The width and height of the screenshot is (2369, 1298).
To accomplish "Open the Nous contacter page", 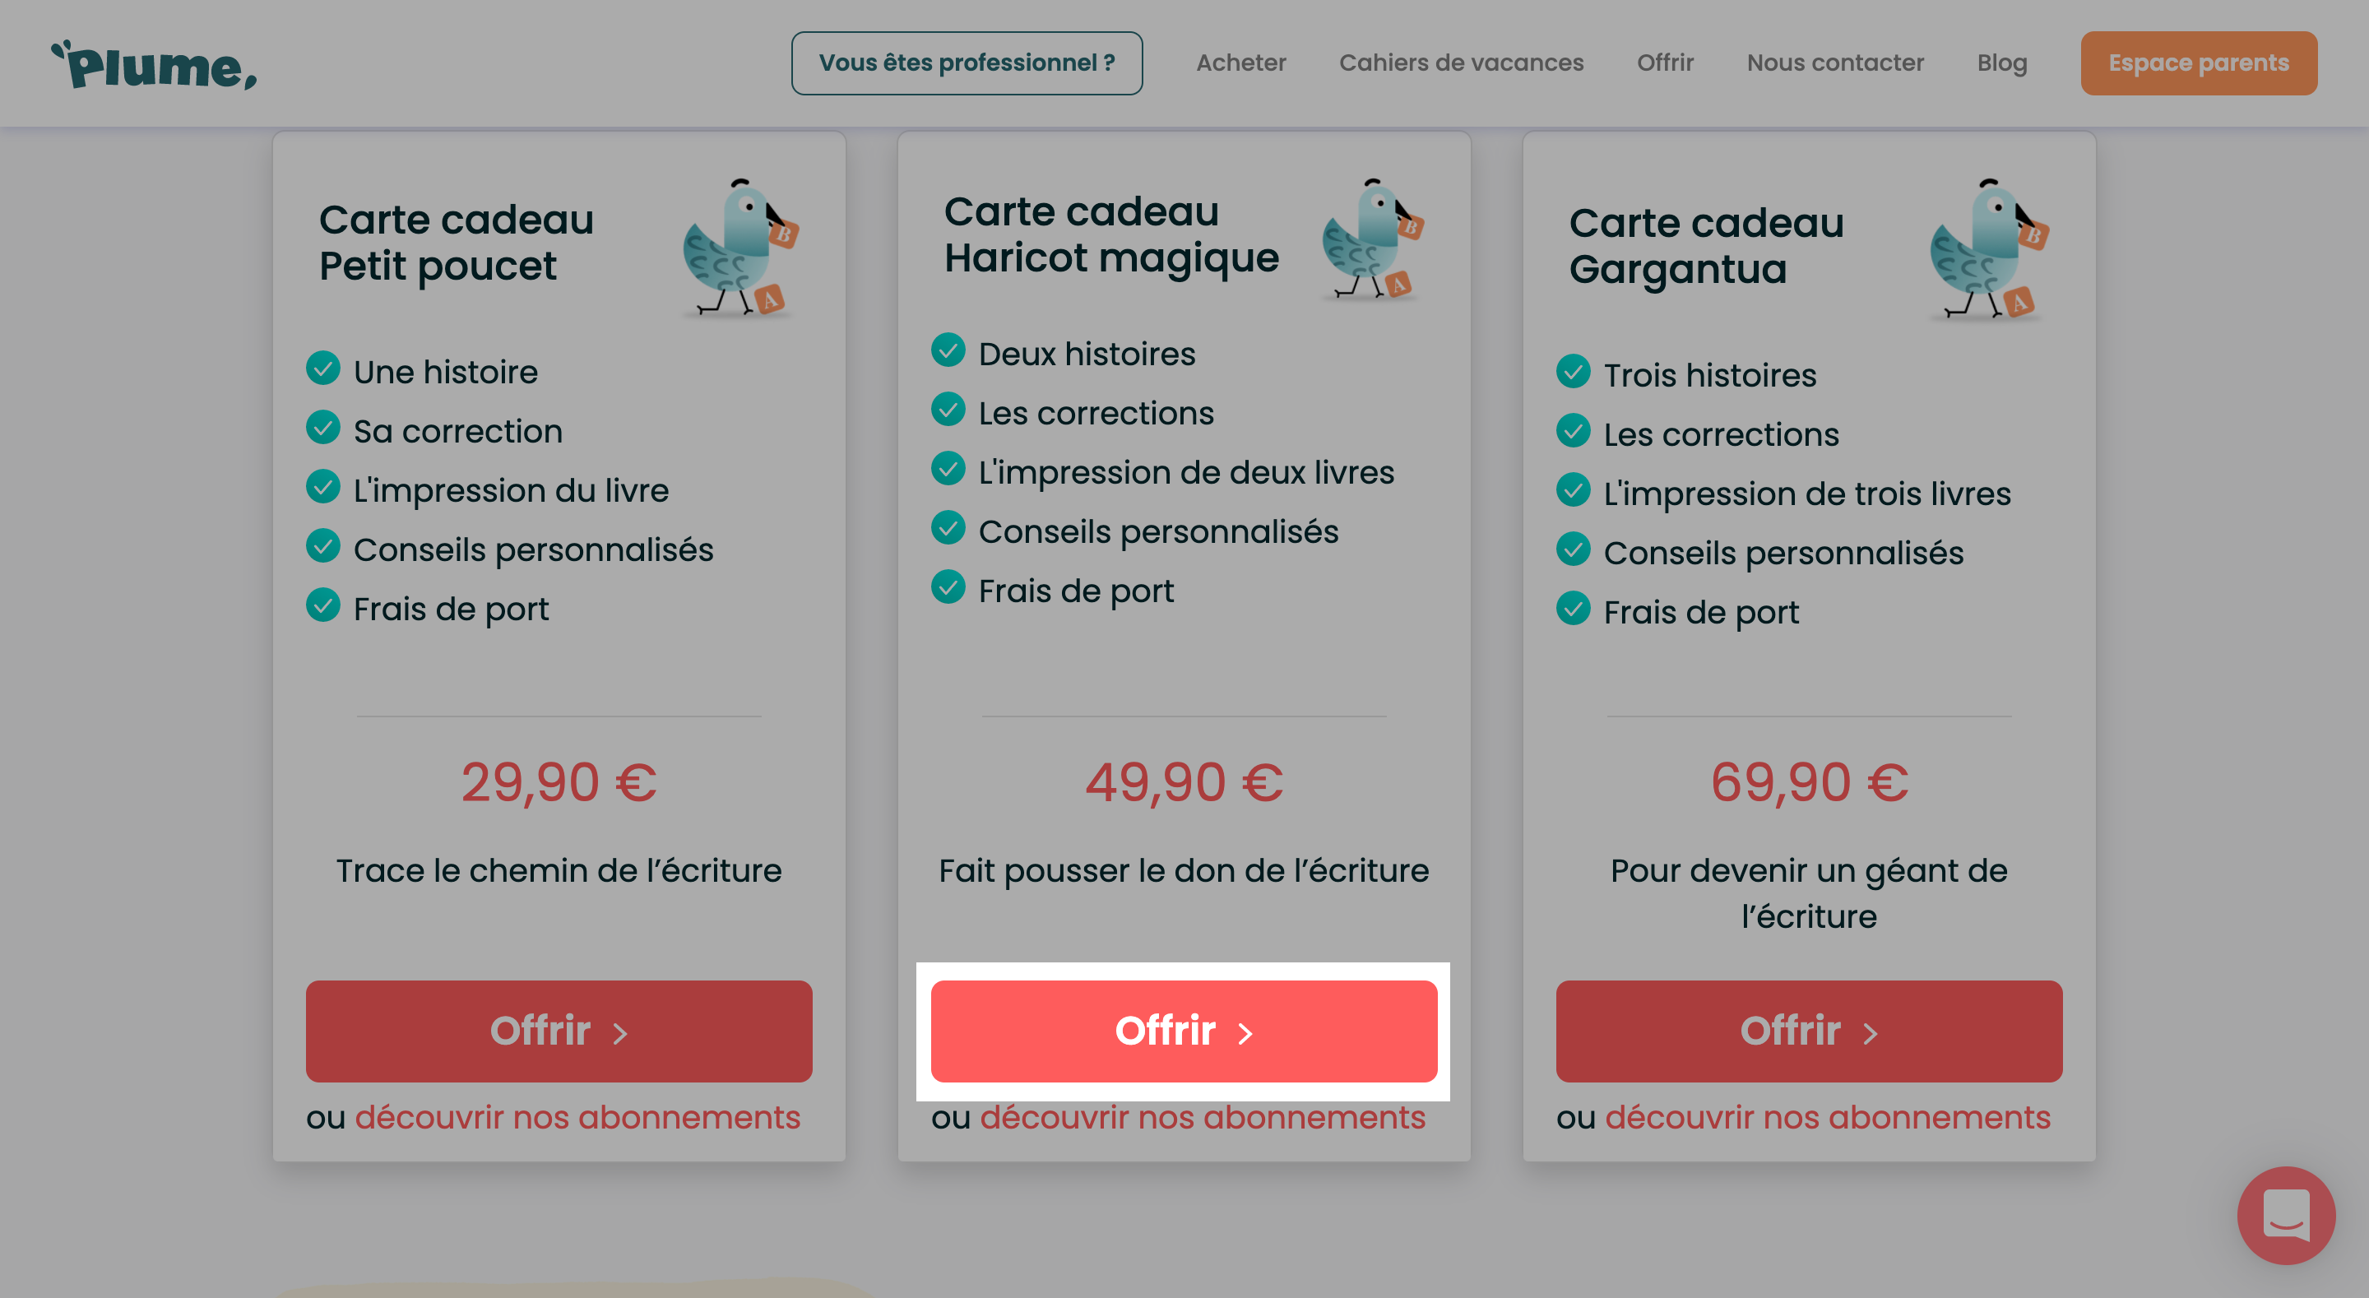I will point(1834,63).
